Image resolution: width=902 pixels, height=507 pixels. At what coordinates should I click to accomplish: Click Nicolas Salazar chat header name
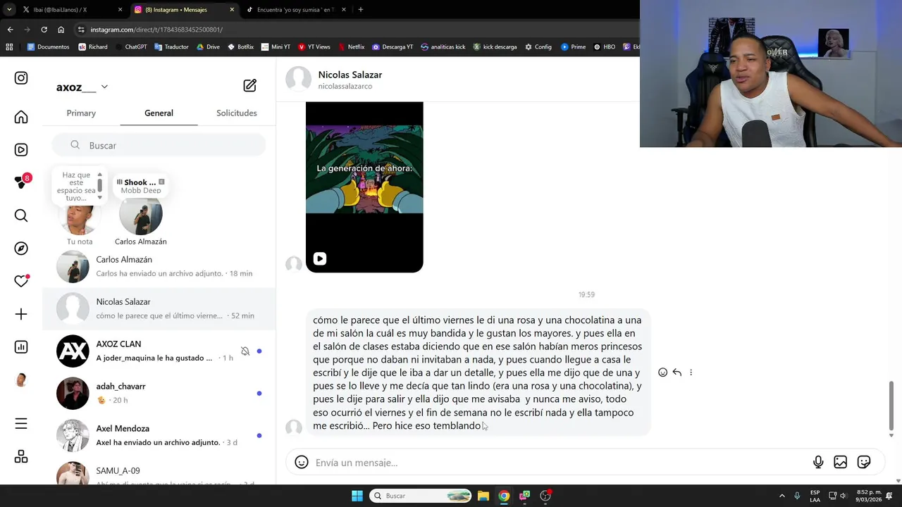[x=350, y=75]
